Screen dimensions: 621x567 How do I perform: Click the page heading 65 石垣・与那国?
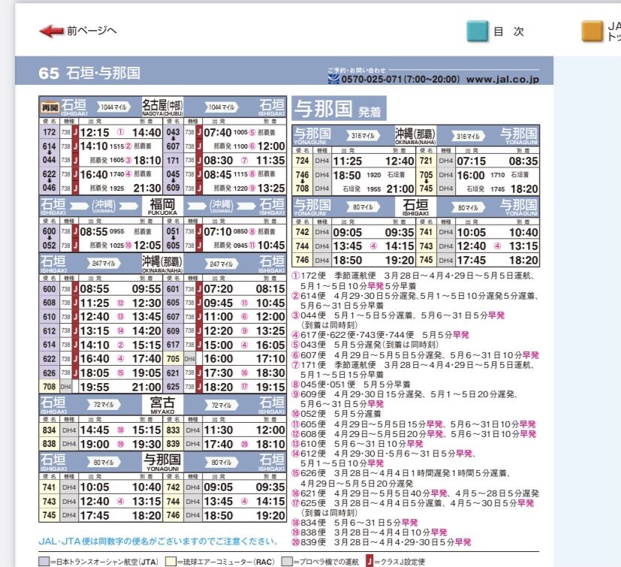[89, 73]
